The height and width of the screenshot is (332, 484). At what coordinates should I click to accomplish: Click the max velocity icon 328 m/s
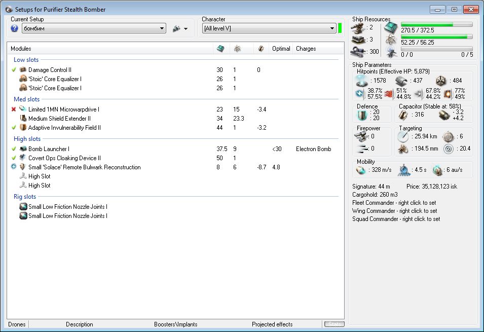coord(360,170)
